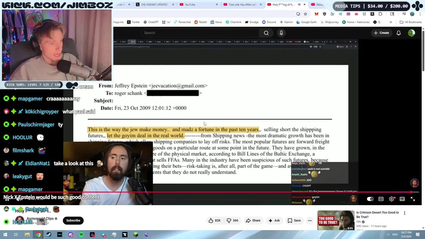Open options for Crimson Desert recommendation

(x=404, y=213)
